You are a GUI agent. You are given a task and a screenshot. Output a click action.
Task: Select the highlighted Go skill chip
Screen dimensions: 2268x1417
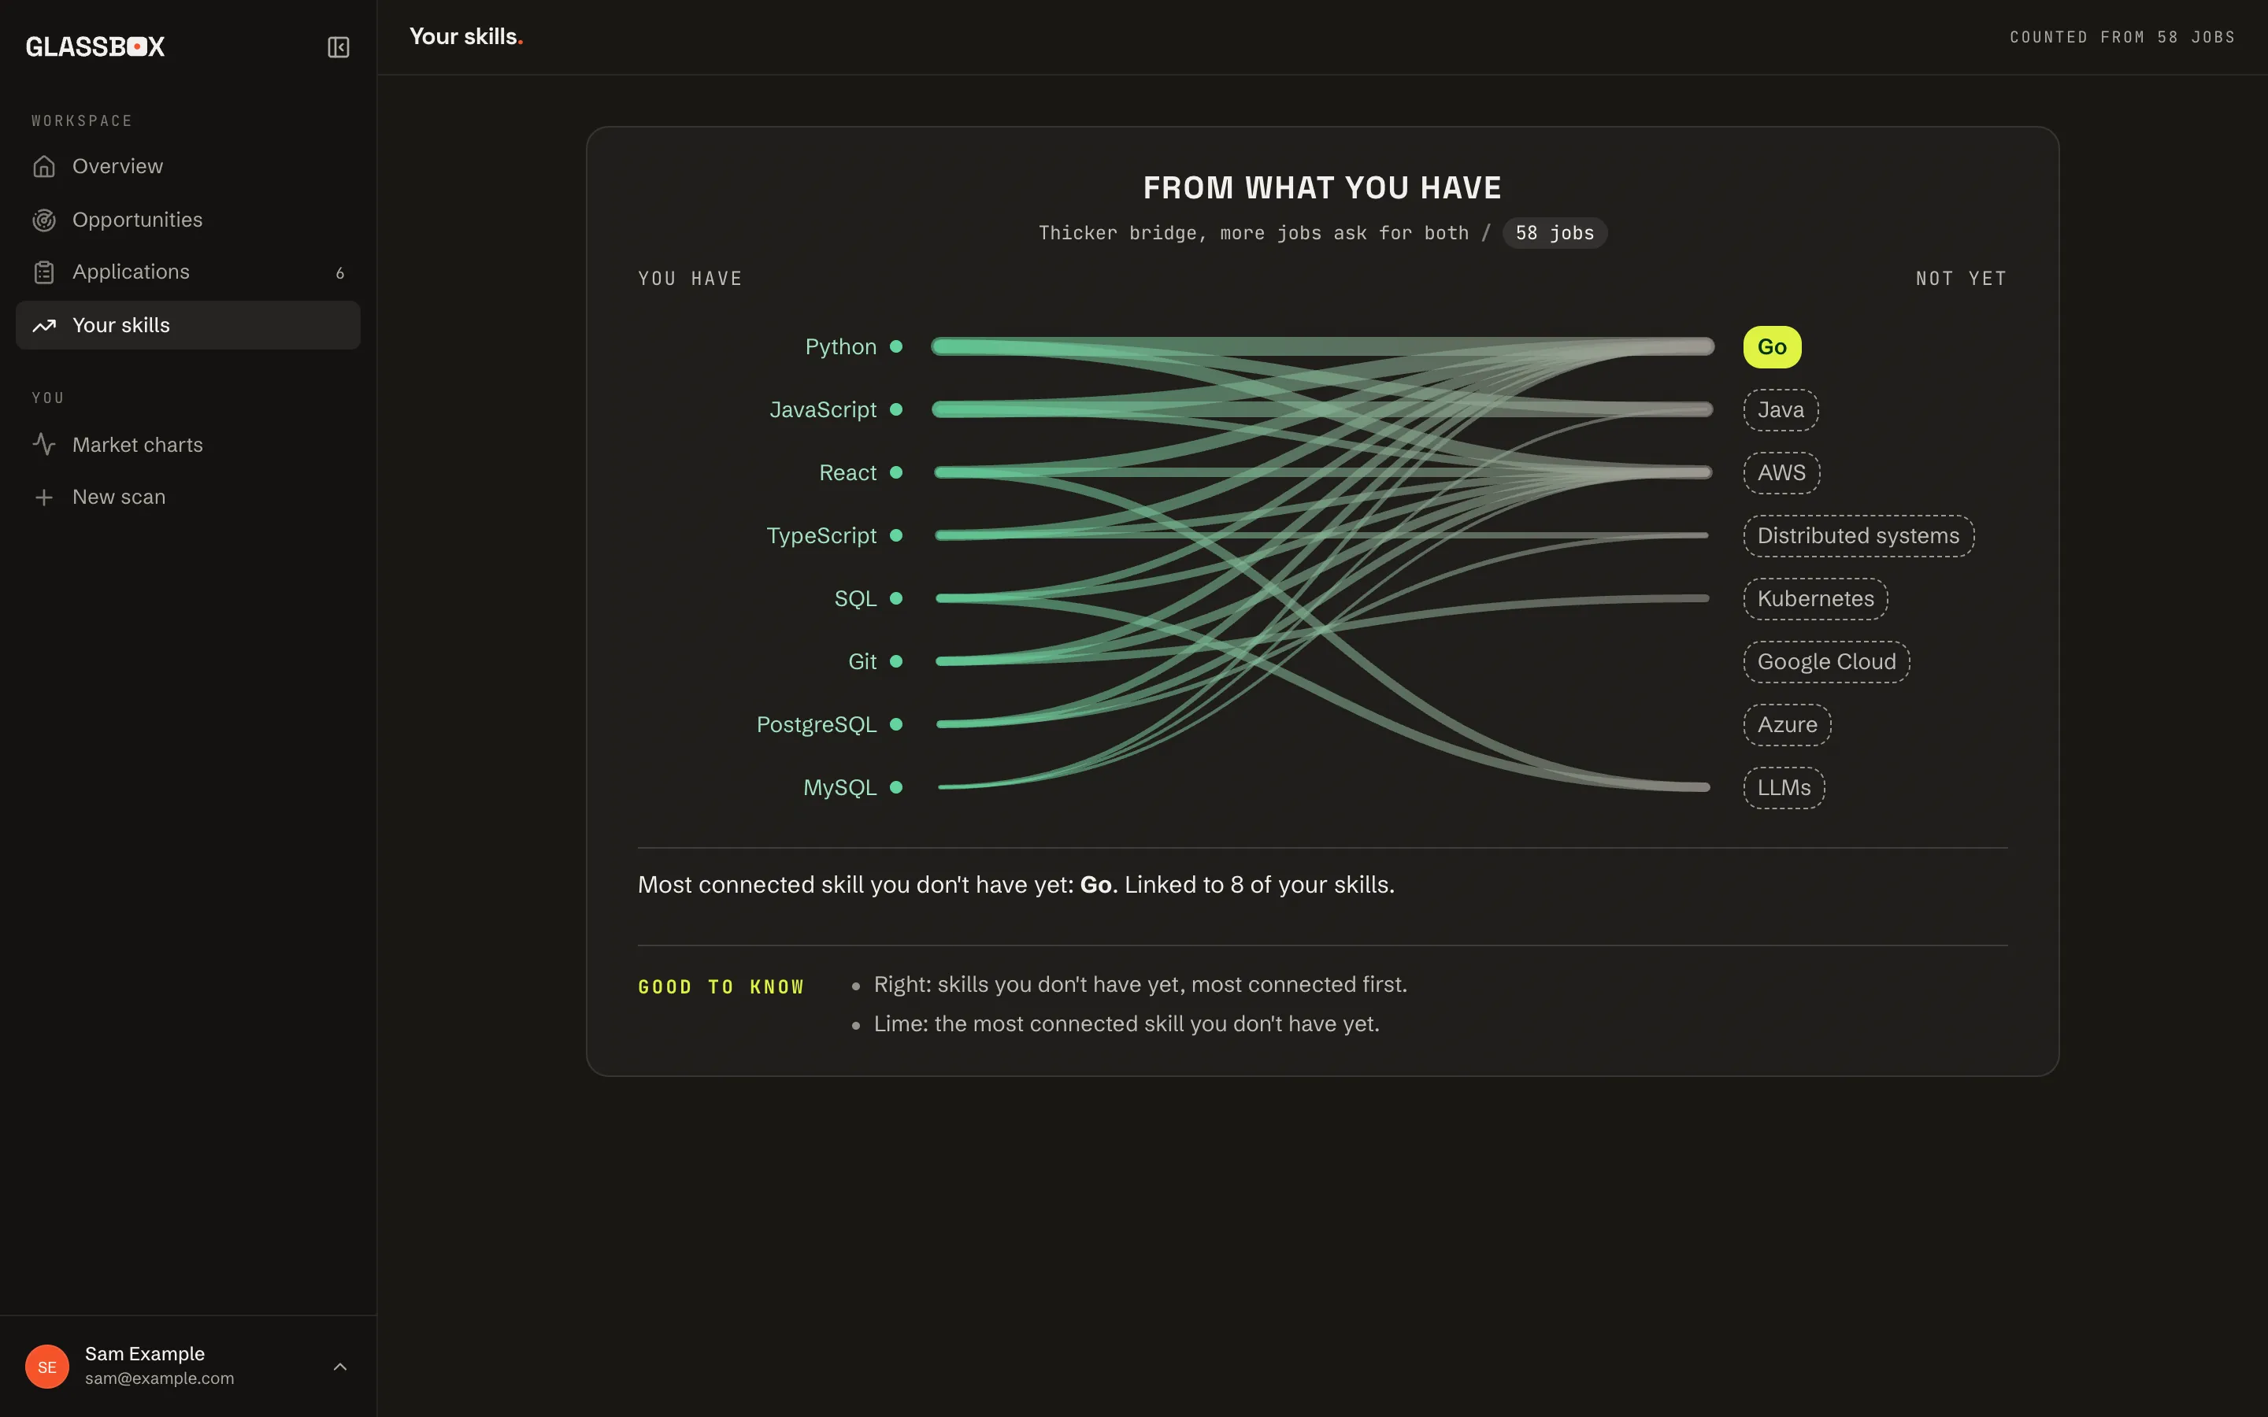tap(1771, 346)
